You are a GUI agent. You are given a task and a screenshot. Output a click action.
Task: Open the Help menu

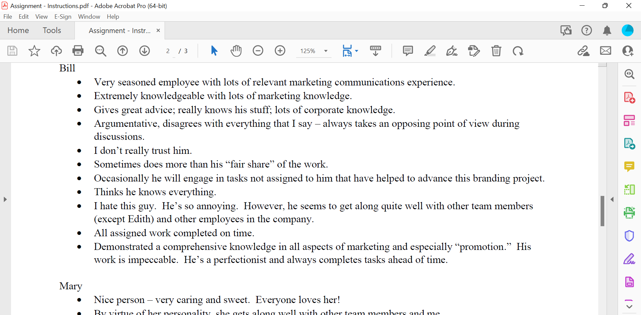click(113, 17)
